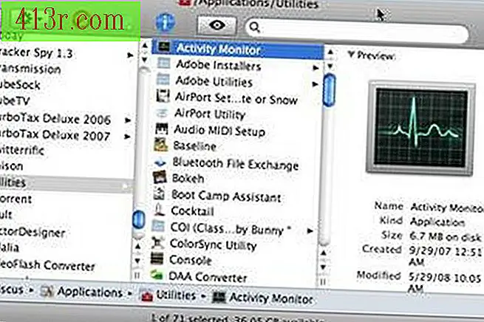Image resolution: width=484 pixels, height=322 pixels.
Task: Click the Adobe Utilities folder icon
Action: [x=163, y=79]
